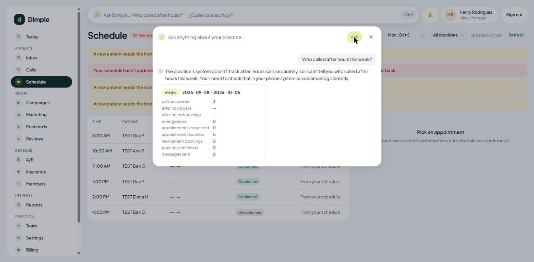Click the HR avatar circle
The image size is (534, 262).
[x=450, y=15]
